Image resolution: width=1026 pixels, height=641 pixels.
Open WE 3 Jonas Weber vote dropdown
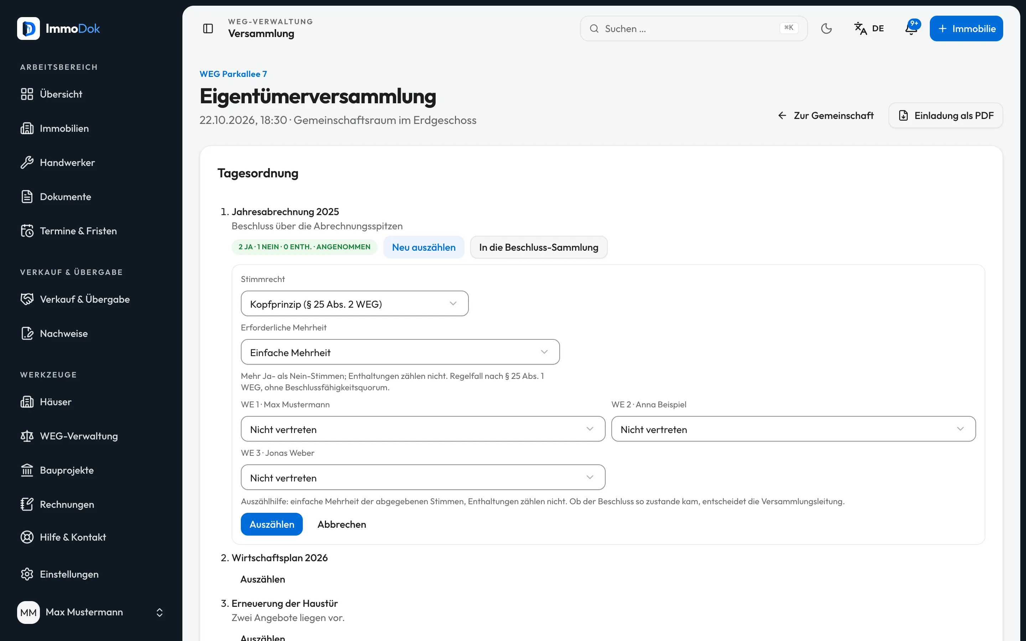[x=423, y=477]
